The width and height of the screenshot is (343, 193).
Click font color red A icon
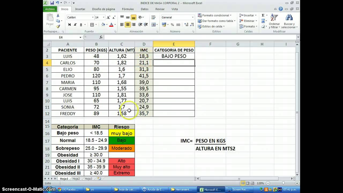111,25
